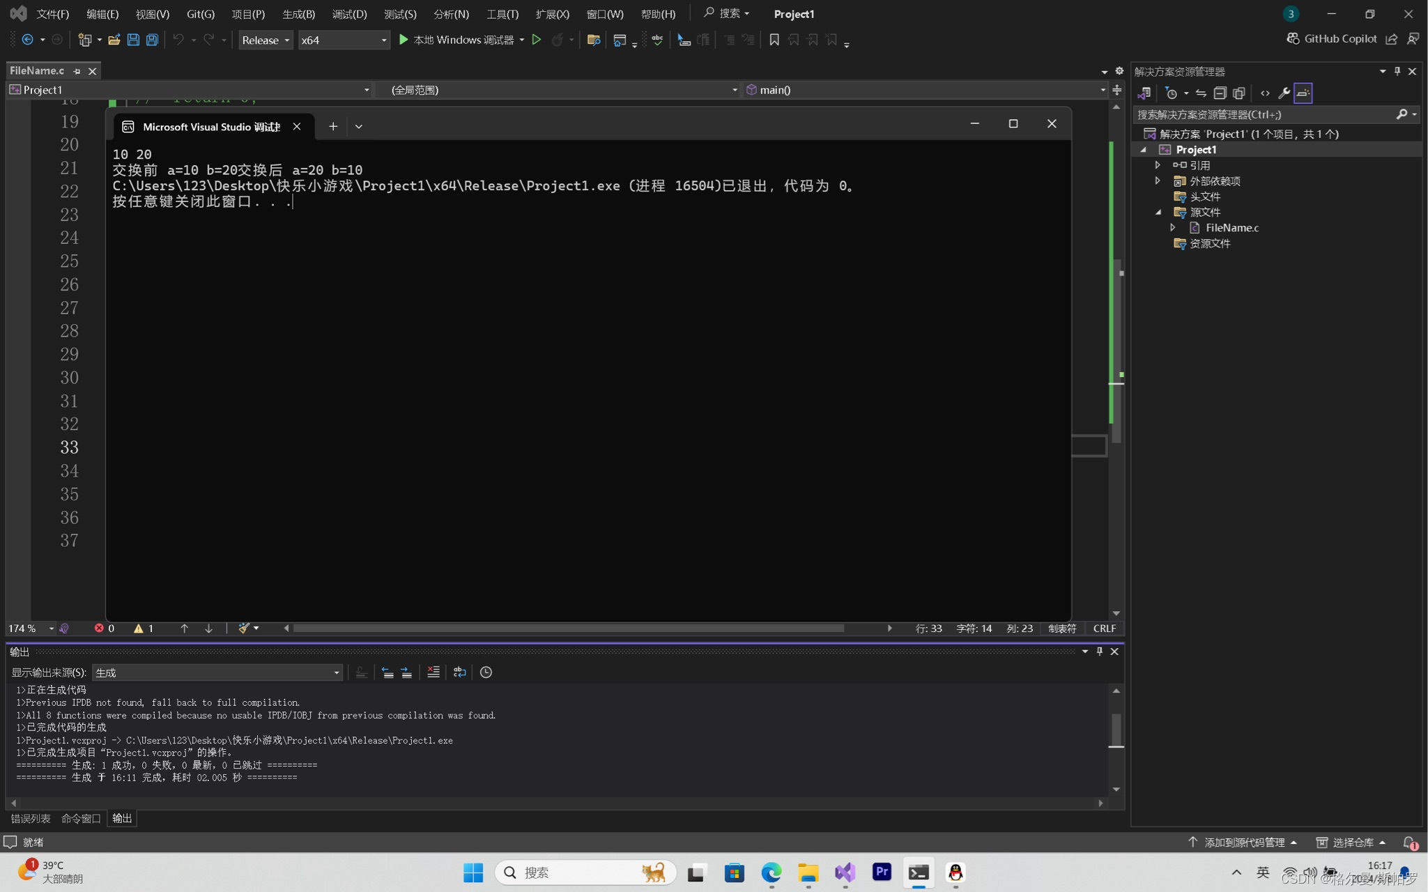Click the title bar search box
Viewport: 1428px width, 892px height.
(726, 13)
